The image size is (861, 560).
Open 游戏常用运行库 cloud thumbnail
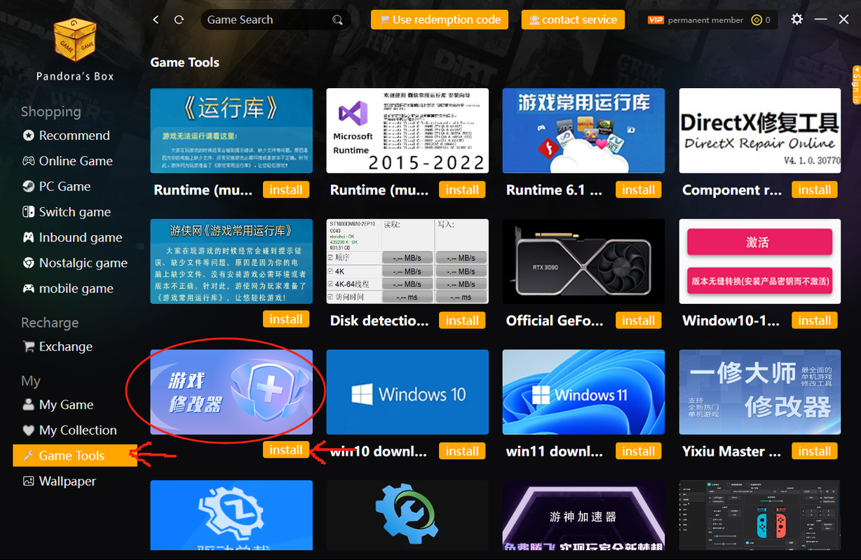(x=583, y=130)
